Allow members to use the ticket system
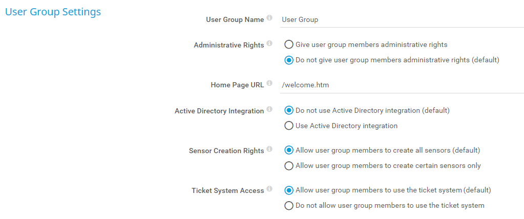Image resolution: width=524 pixels, height=219 pixels. [289, 190]
